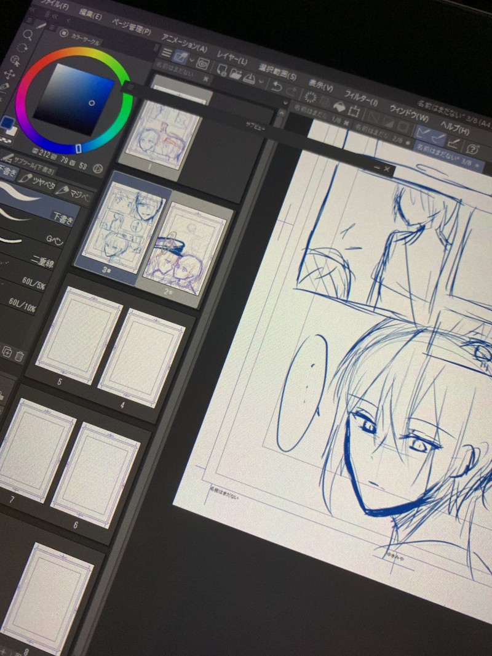Pick a color in the saturation square
This screenshot has width=492, height=656.
coord(74,99)
